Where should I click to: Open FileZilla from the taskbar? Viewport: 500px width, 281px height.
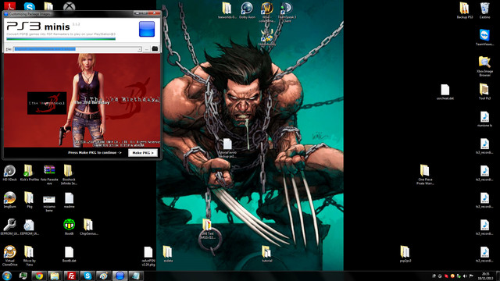pyautogui.click(x=71, y=276)
